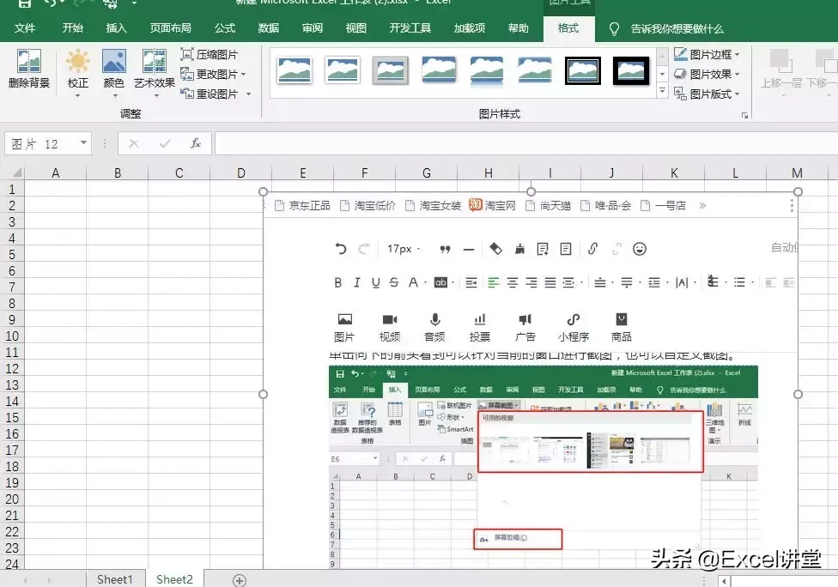Click the 压缩图片 compress pictures icon
The height and width of the screenshot is (587, 838).
point(209,53)
